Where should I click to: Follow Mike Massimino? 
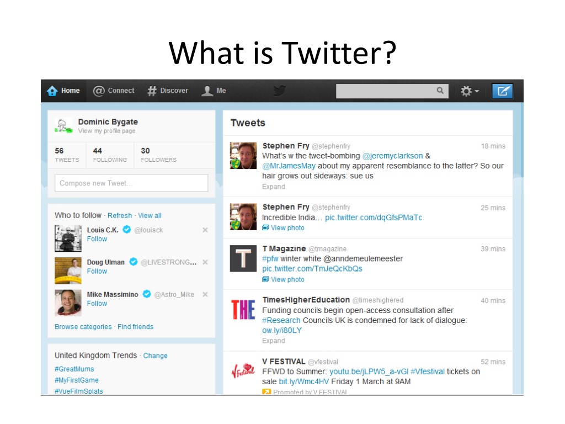[x=97, y=304]
